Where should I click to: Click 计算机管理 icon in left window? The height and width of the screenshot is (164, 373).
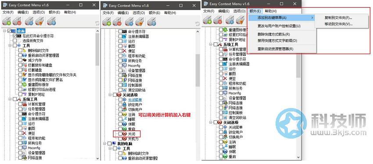click(x=25, y=104)
